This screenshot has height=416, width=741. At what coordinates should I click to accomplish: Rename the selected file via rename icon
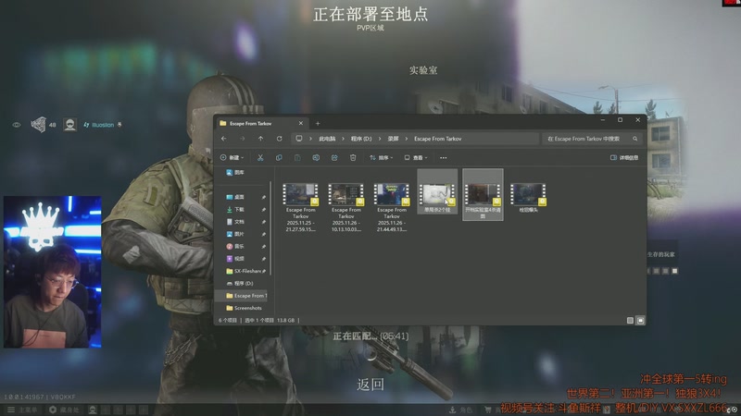coord(316,157)
